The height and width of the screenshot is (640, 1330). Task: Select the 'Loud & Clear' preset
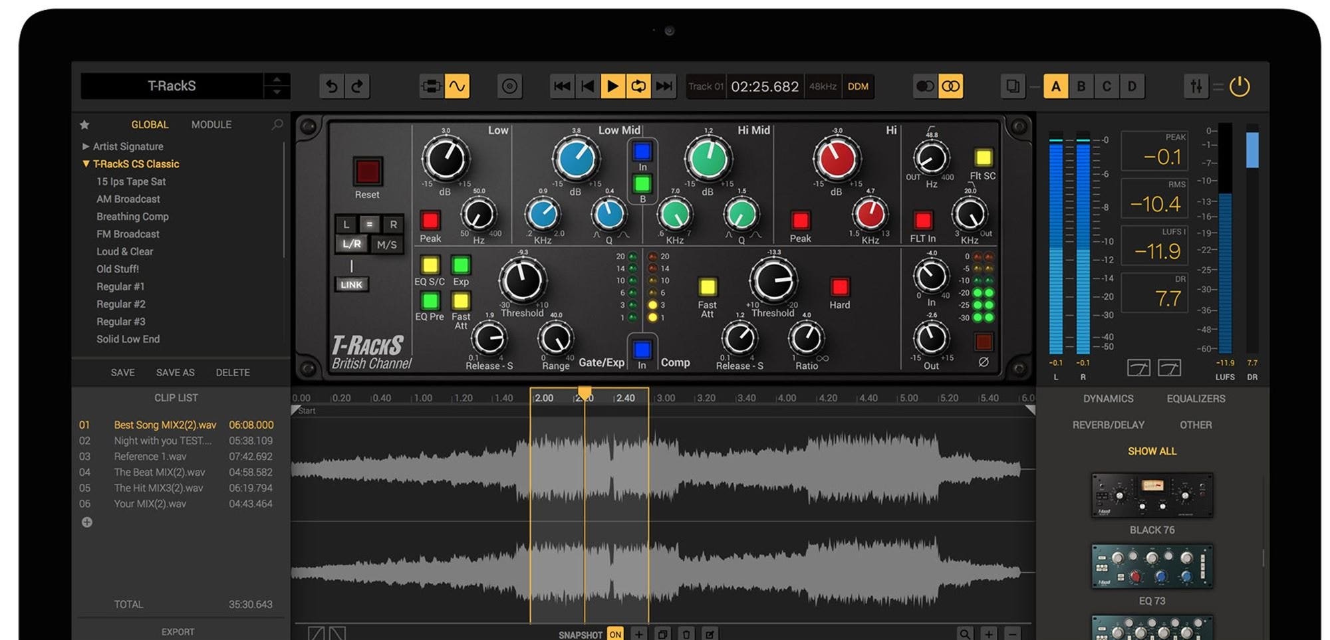pos(124,251)
